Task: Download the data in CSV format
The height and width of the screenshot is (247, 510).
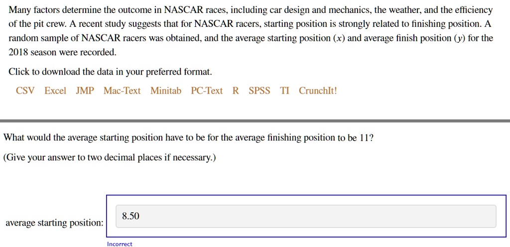Action: pos(25,91)
